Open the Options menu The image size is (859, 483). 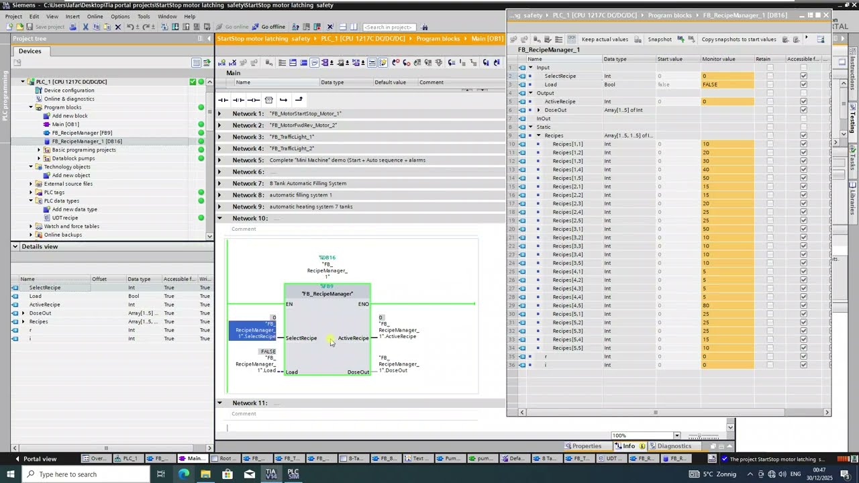coord(120,16)
